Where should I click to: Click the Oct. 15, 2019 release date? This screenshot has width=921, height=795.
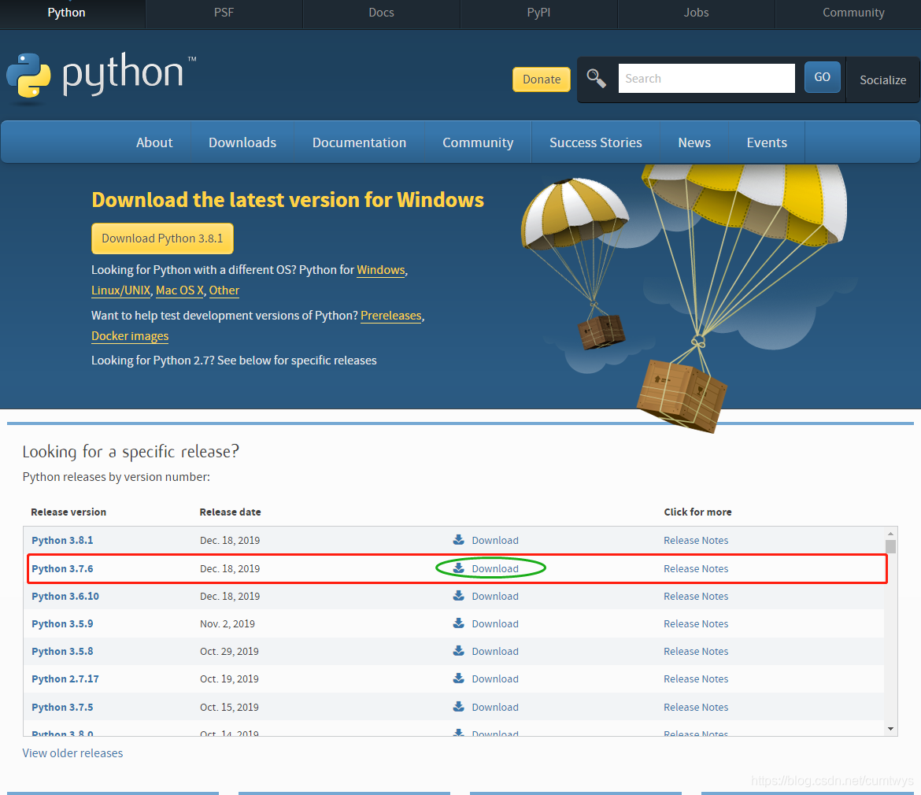pos(229,707)
